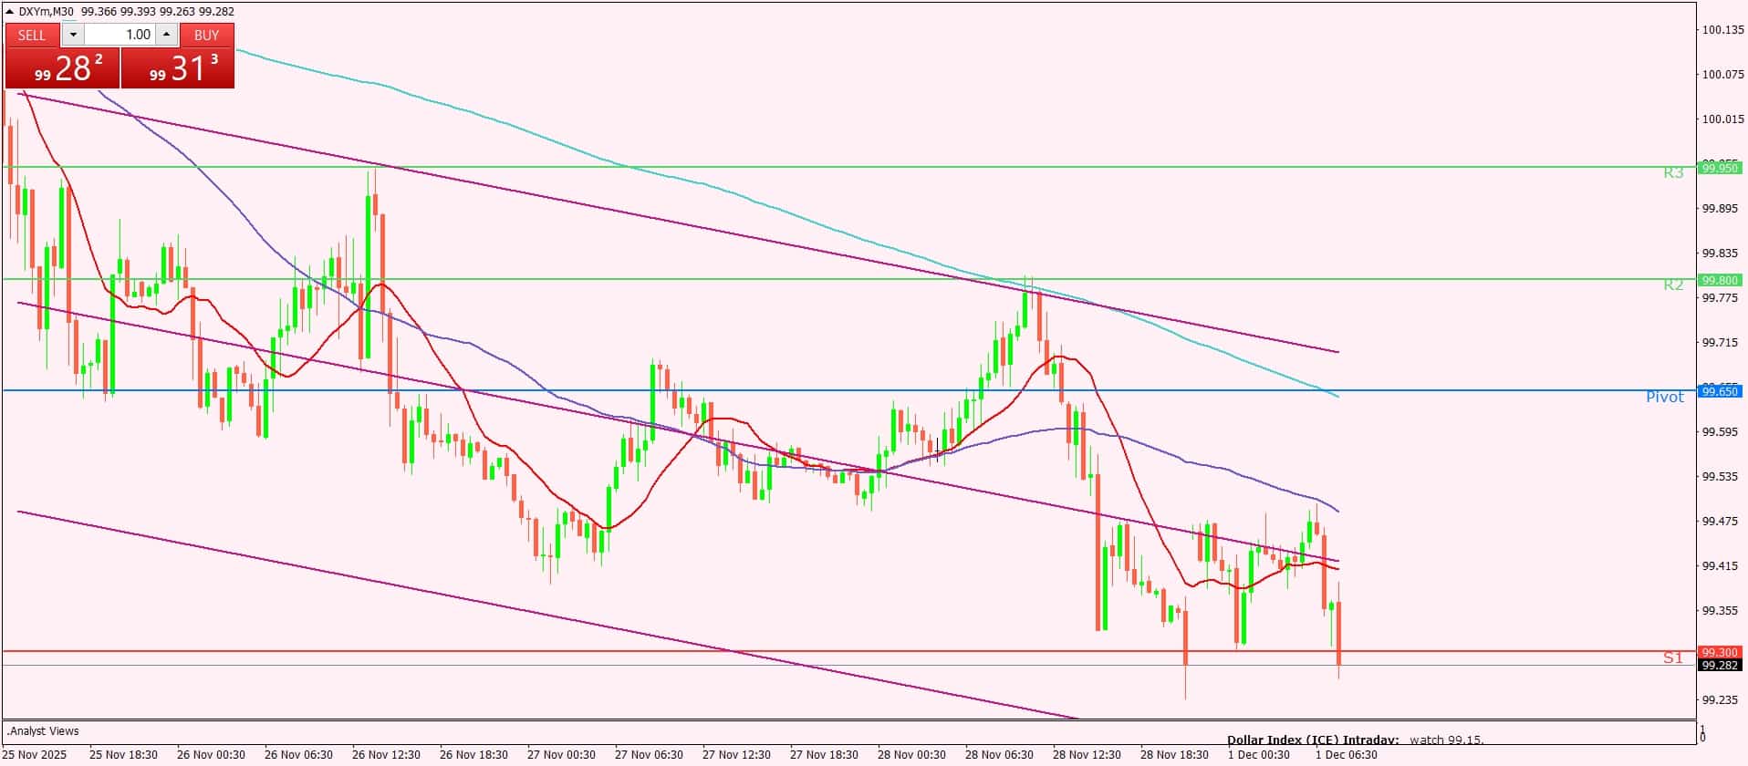
Task: Click the 99.235 price scale value
Action: 1720,700
